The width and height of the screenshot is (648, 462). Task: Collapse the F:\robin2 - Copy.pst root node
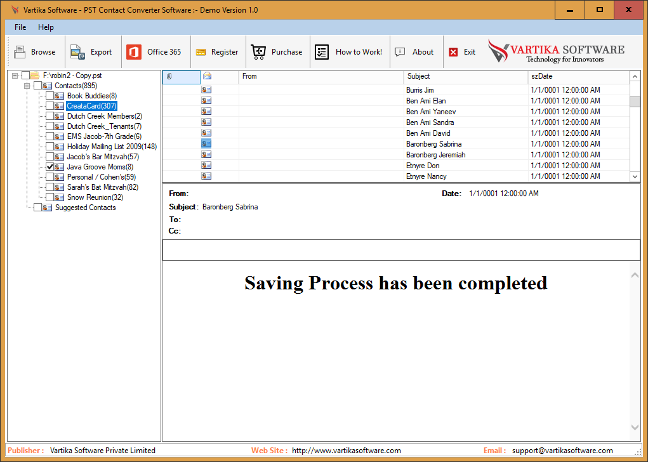(x=15, y=76)
